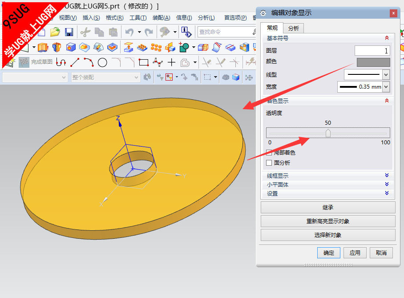Screen dimensions: 404x298
Task: Open the 信息(I) menu
Action: coord(184,17)
